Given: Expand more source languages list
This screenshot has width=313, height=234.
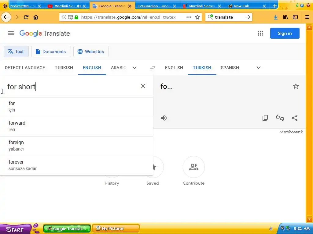Looking at the screenshot, I should coord(134,68).
